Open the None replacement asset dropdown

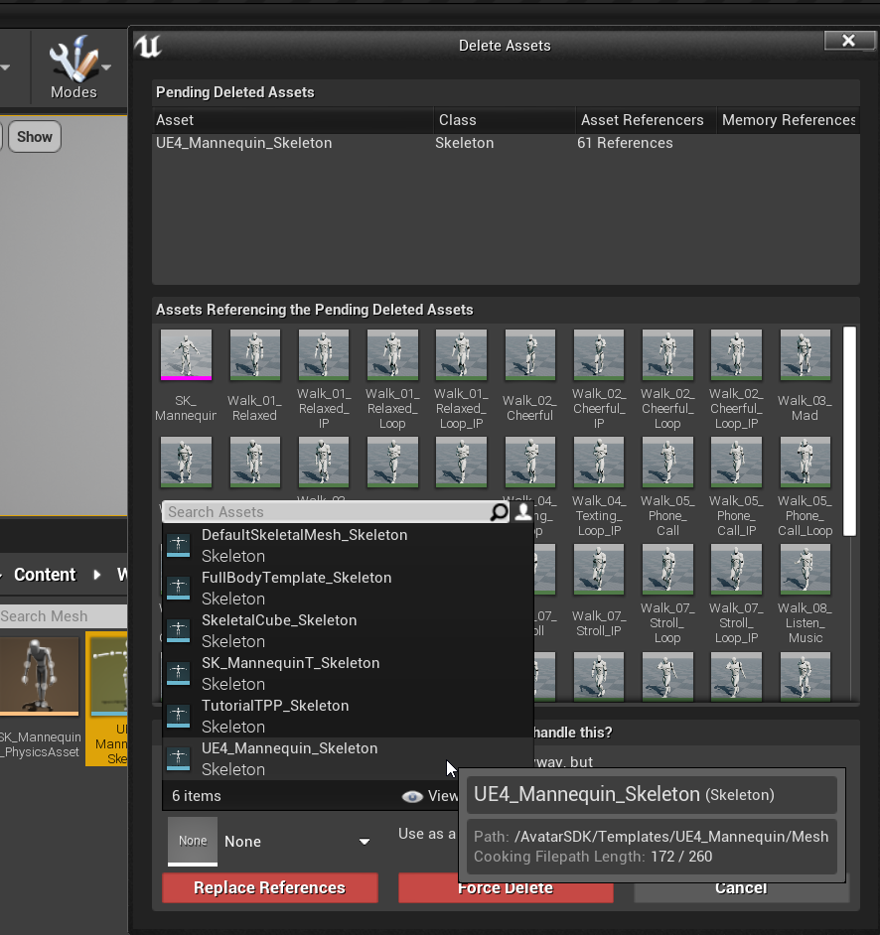click(297, 842)
